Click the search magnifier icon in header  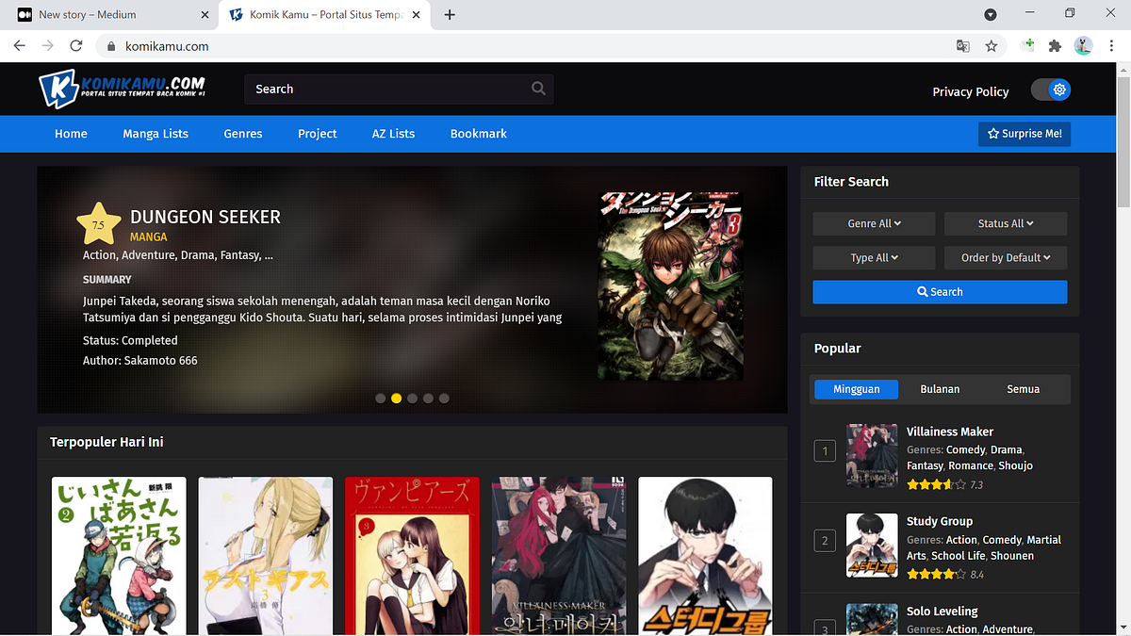[538, 89]
